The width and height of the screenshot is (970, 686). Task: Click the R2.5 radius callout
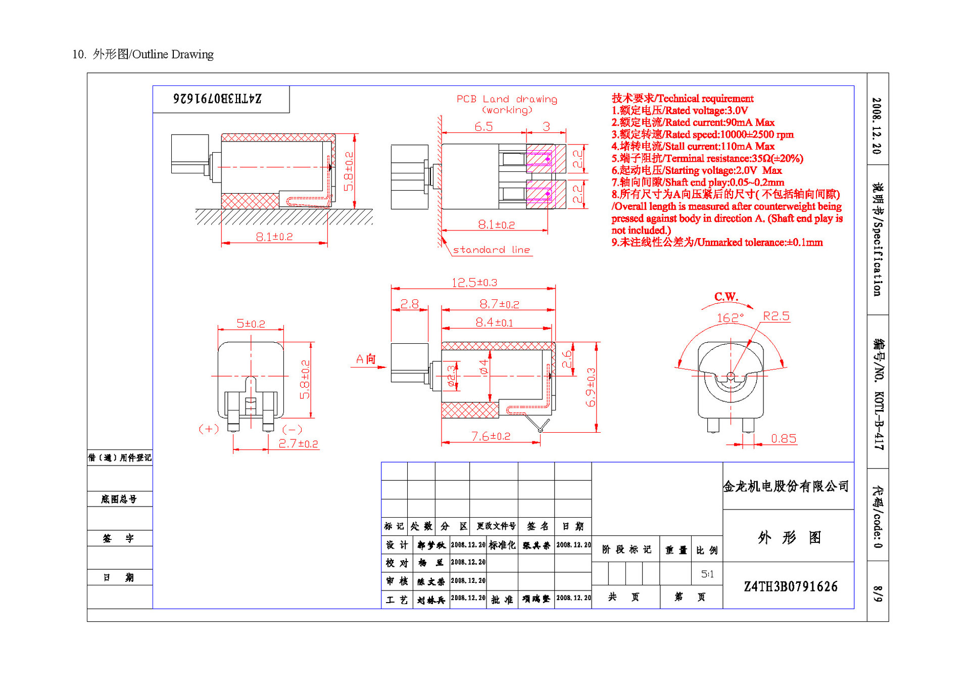click(775, 316)
